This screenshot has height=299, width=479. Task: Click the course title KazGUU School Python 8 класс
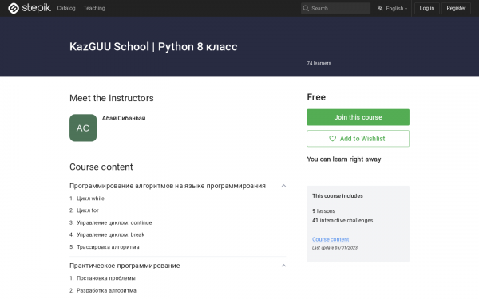[153, 47]
